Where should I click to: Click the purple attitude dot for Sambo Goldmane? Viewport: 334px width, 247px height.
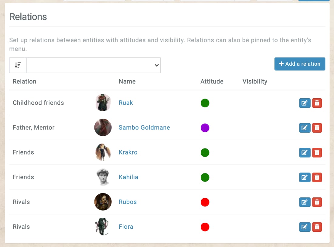(205, 128)
